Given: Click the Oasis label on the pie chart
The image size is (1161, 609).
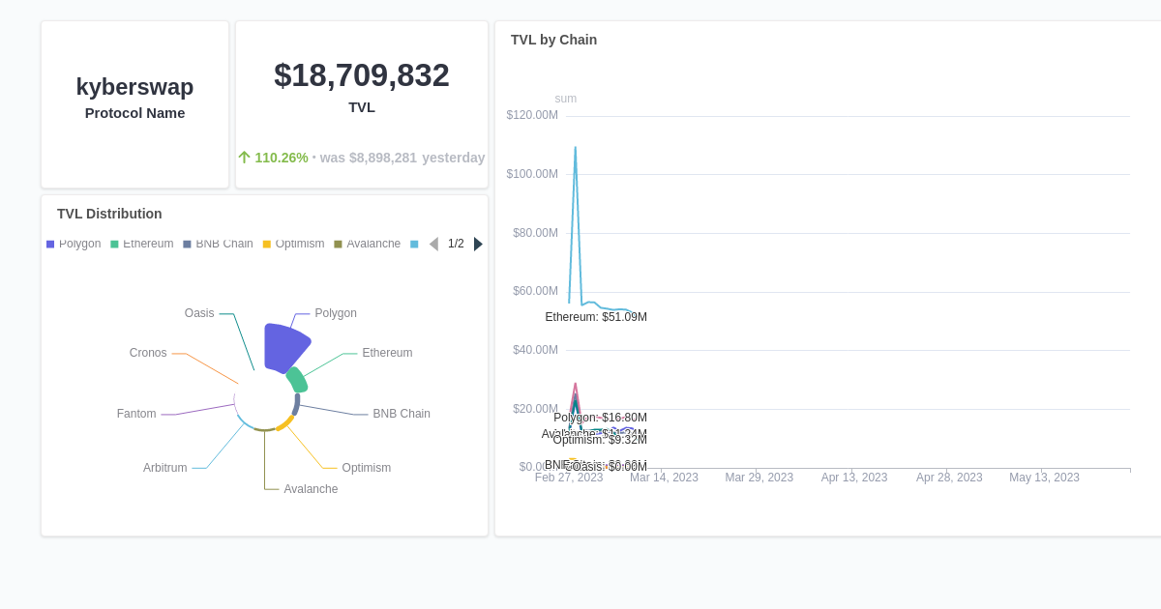Looking at the screenshot, I should click(199, 313).
